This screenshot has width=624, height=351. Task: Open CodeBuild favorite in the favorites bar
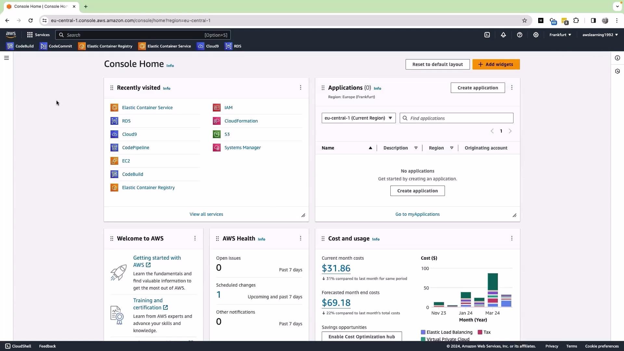pos(20,46)
